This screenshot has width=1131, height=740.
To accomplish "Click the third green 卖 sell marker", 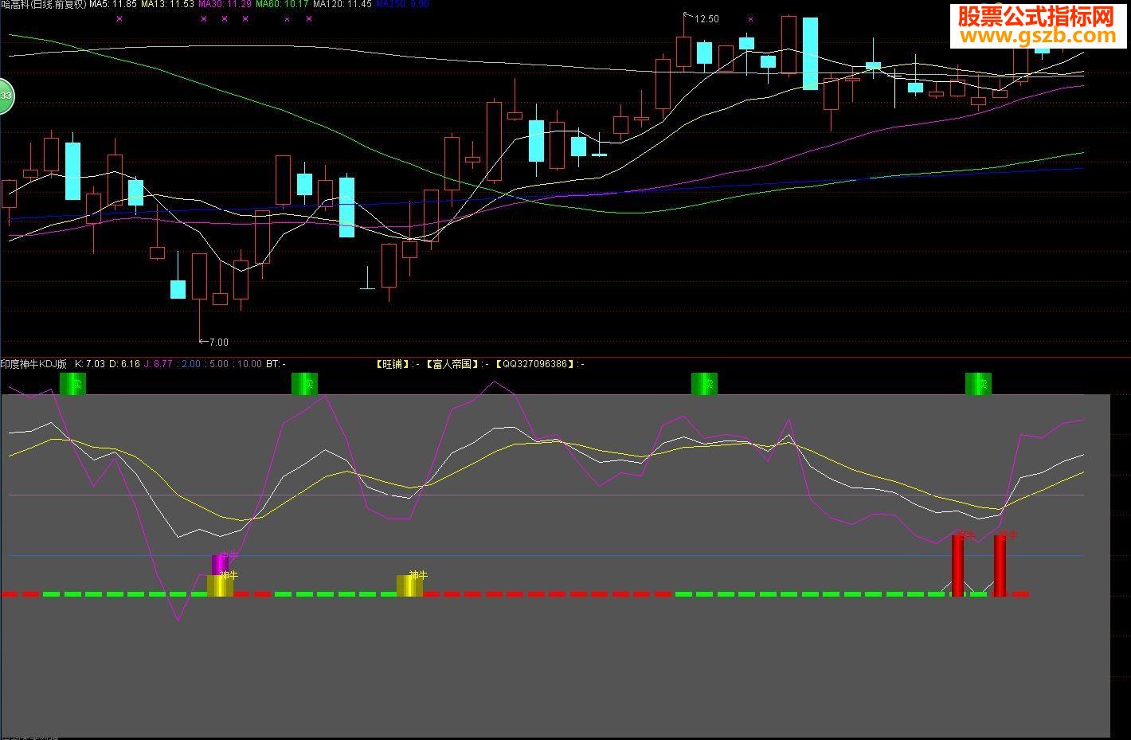I will click(704, 384).
